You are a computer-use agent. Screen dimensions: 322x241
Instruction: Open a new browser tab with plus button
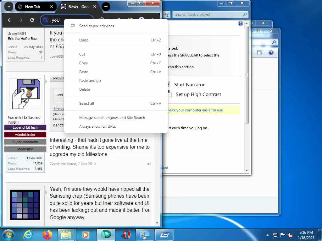click(x=106, y=7)
